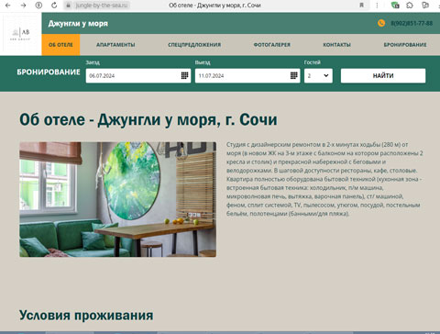Viewport: 440px width, 334px height.
Task: Open the "Бронирование" menu item
Action: tap(405, 45)
